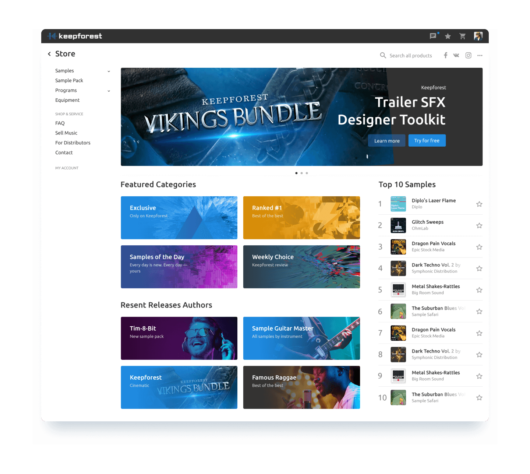Open the Contact link
530x474 pixels.
[64, 152]
